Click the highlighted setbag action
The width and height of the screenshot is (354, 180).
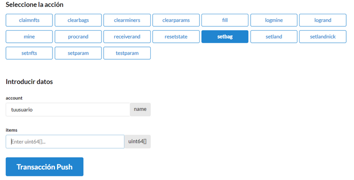tap(225, 37)
